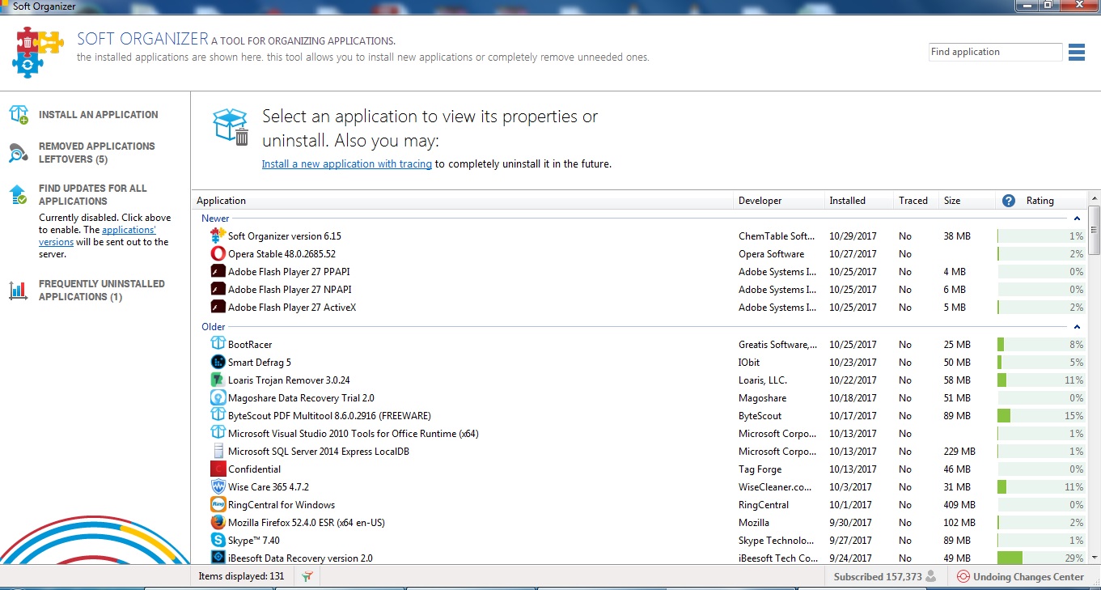Sort by Size column header
Viewport: 1101px width, 590px height.
pyautogui.click(x=968, y=201)
